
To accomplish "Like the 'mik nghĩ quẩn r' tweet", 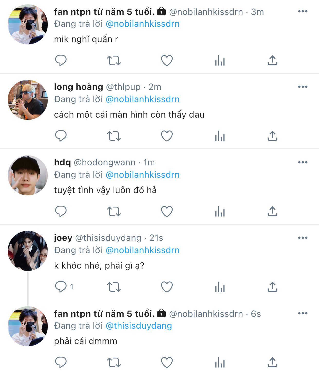I will click(x=167, y=61).
